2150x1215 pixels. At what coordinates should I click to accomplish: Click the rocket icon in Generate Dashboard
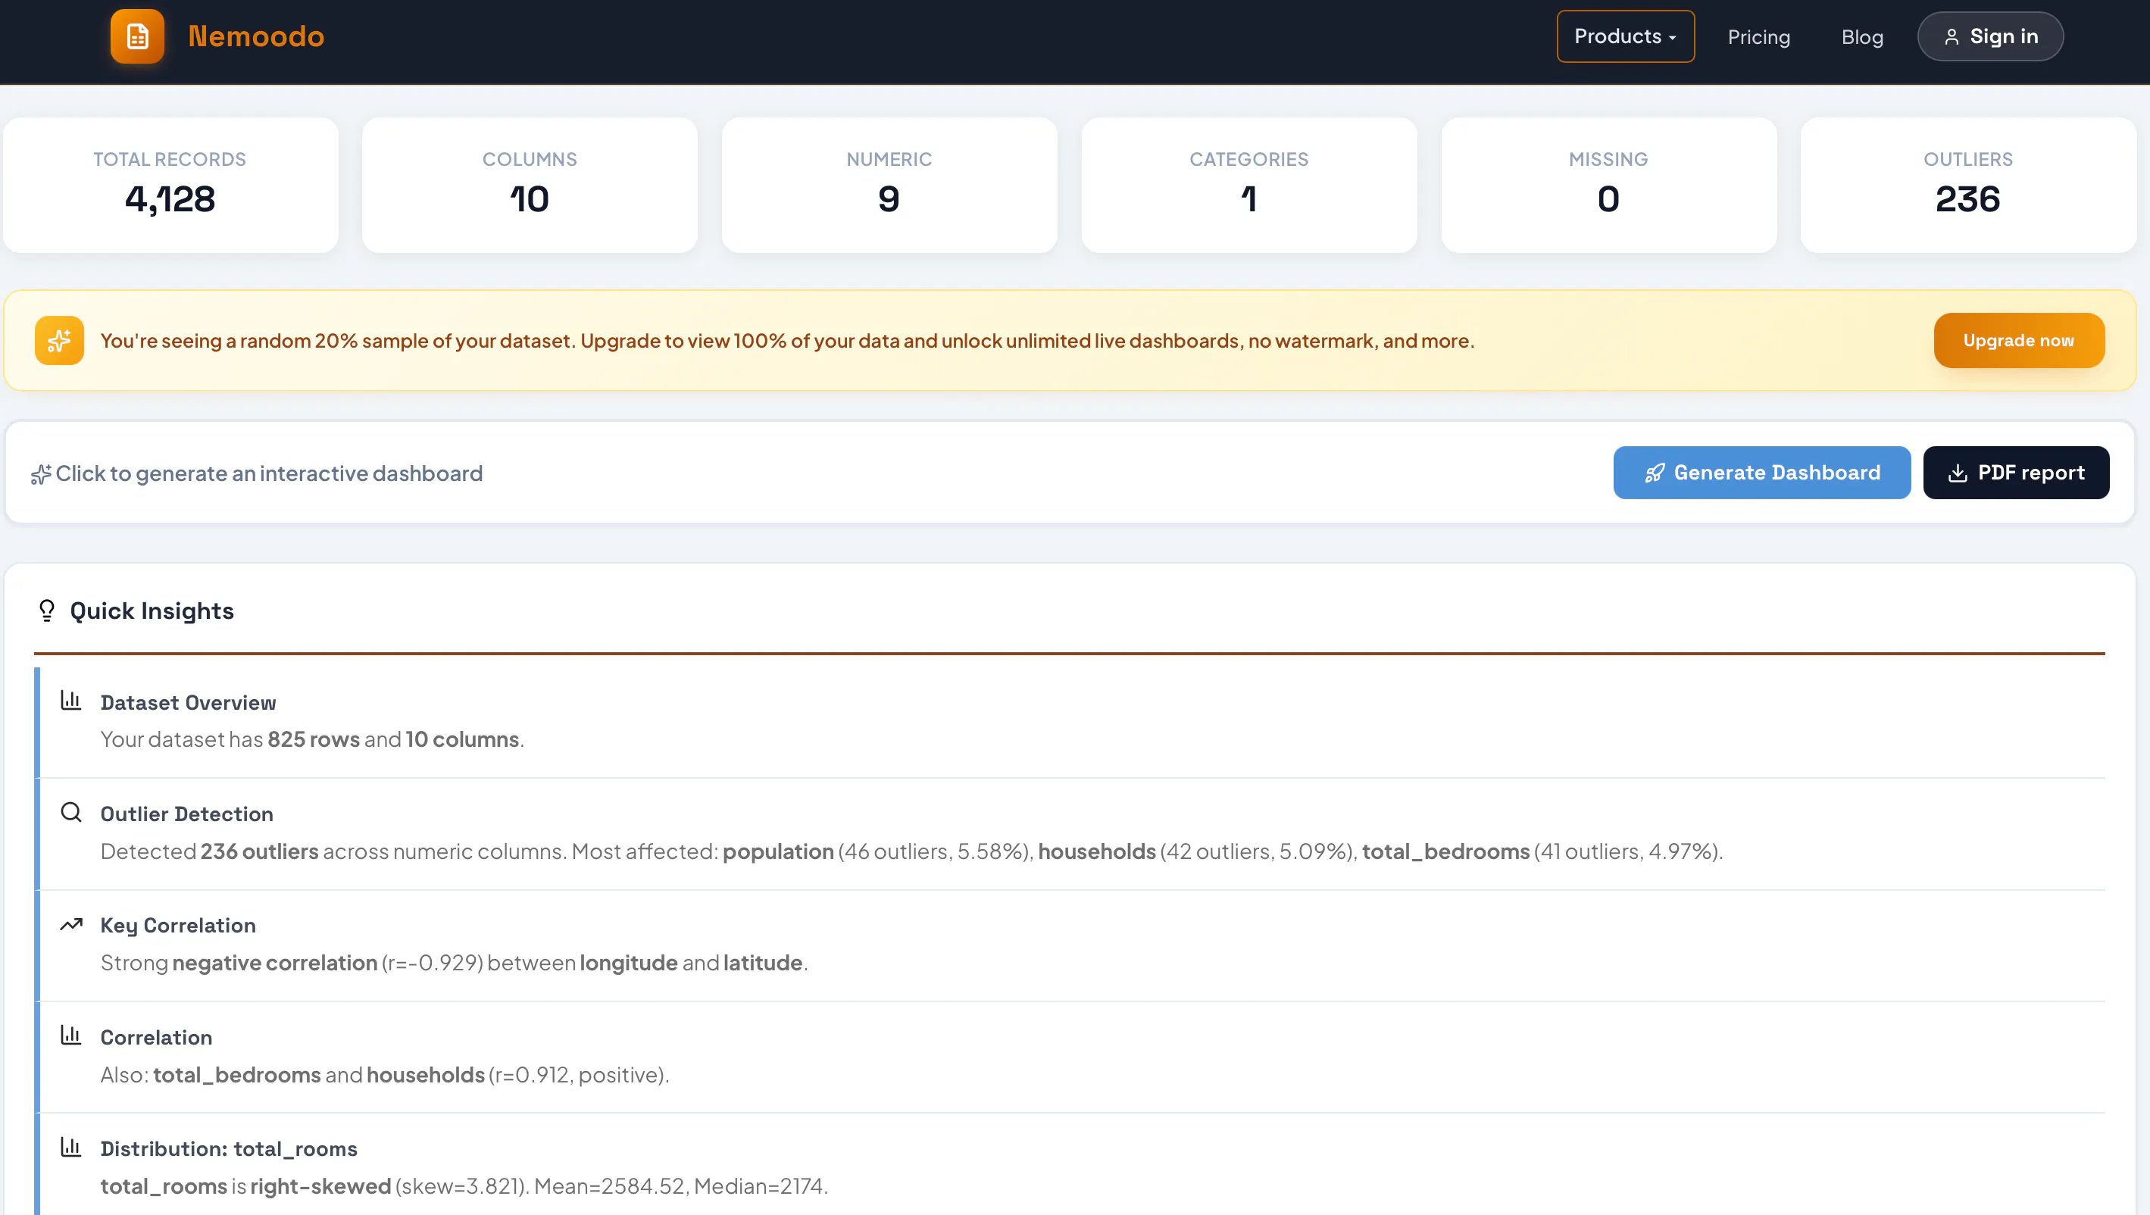[1655, 473]
